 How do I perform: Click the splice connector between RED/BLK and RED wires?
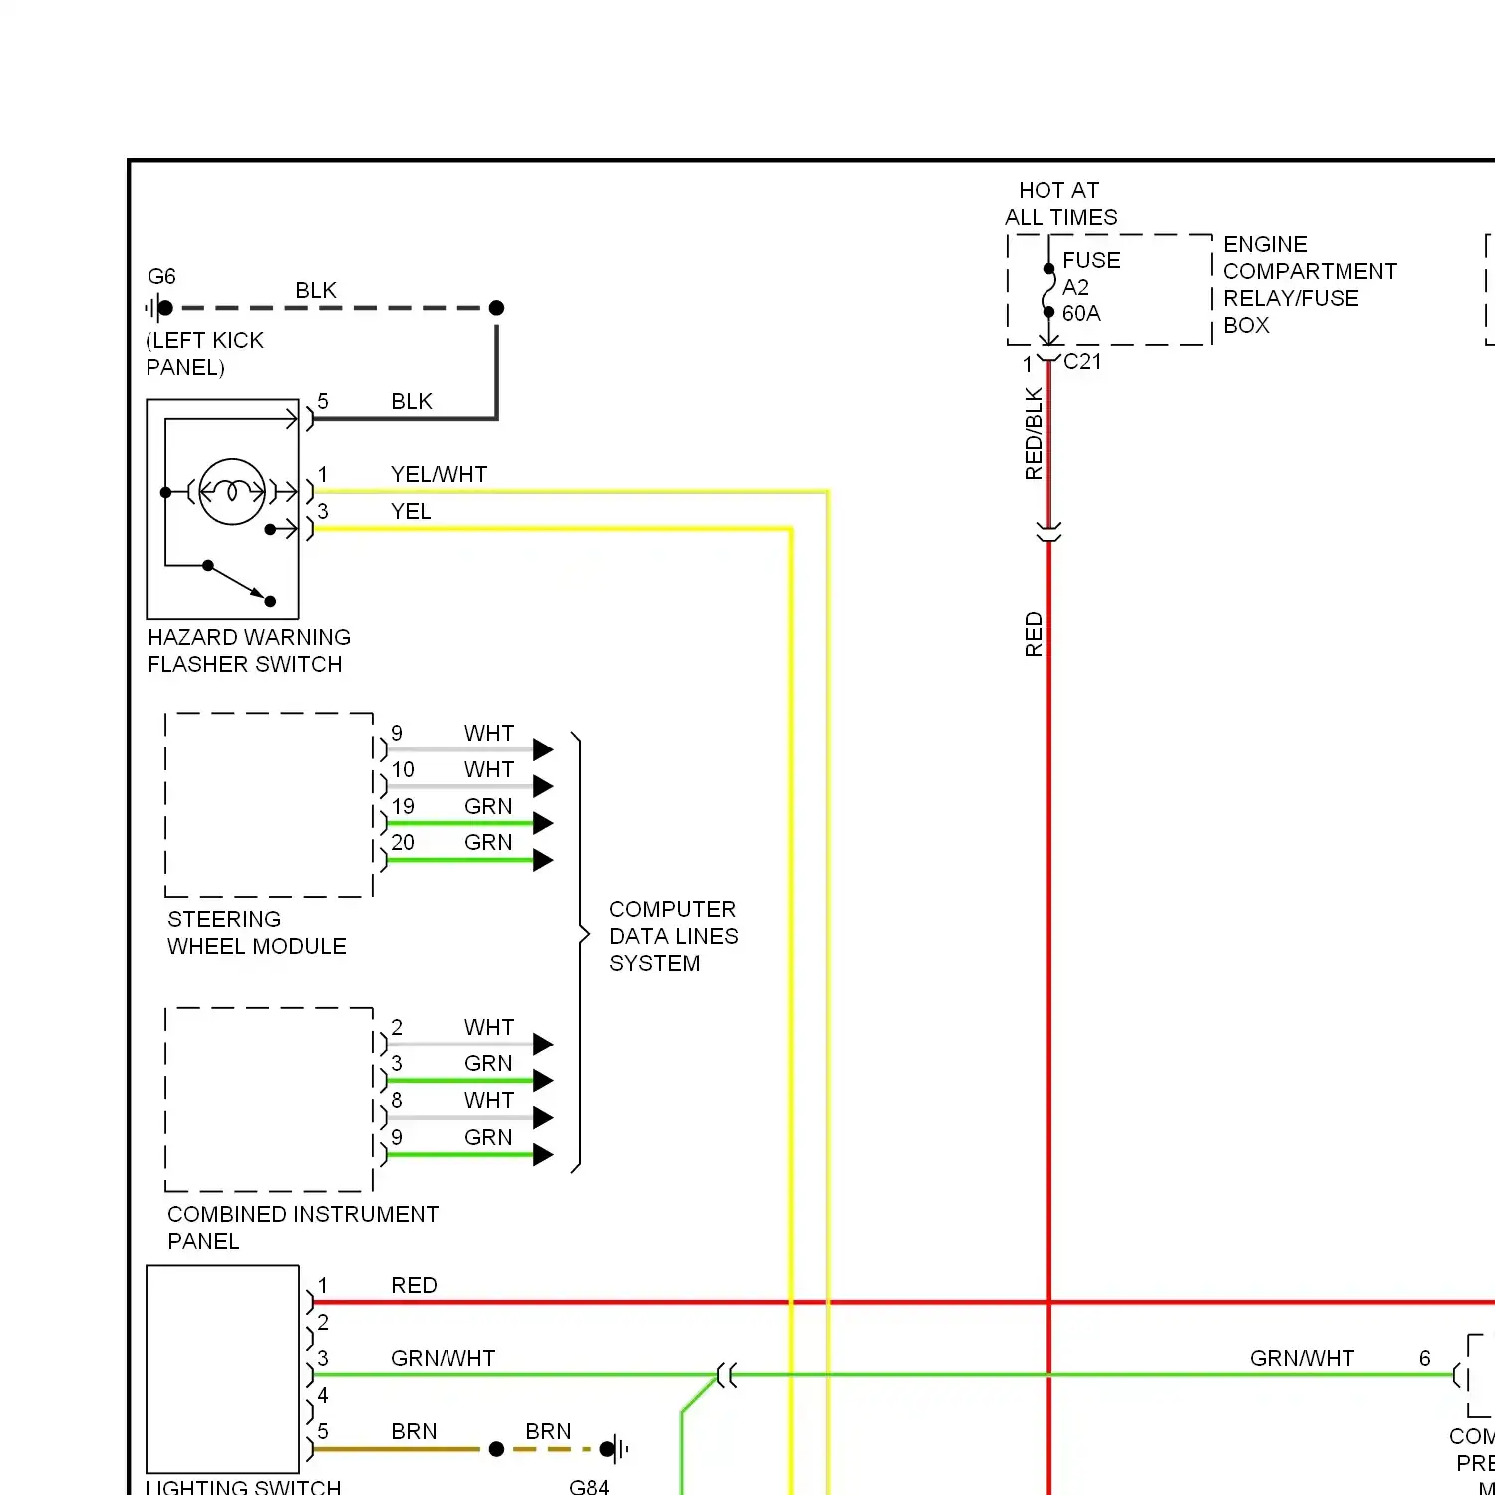pos(1048,532)
